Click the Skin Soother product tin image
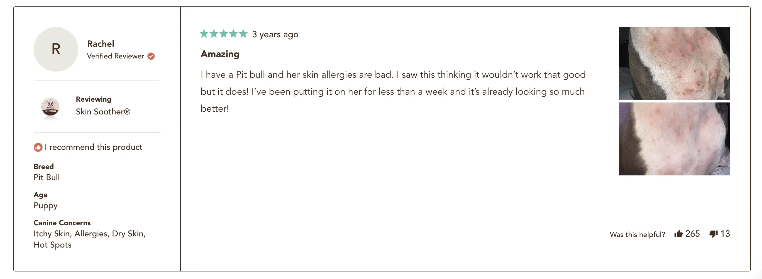This screenshot has height=279, width=762. click(50, 108)
